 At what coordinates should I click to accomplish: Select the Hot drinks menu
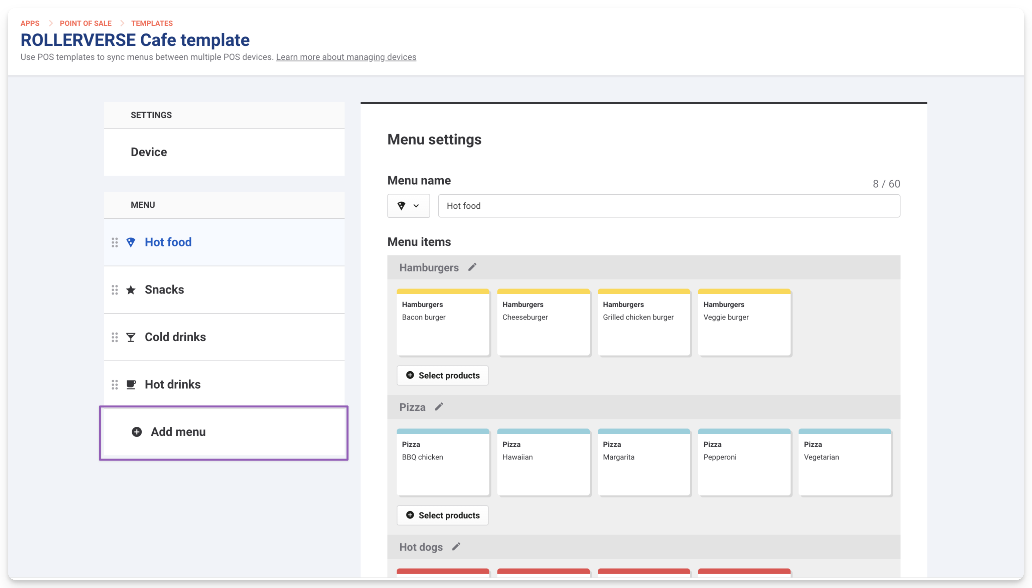click(x=224, y=384)
